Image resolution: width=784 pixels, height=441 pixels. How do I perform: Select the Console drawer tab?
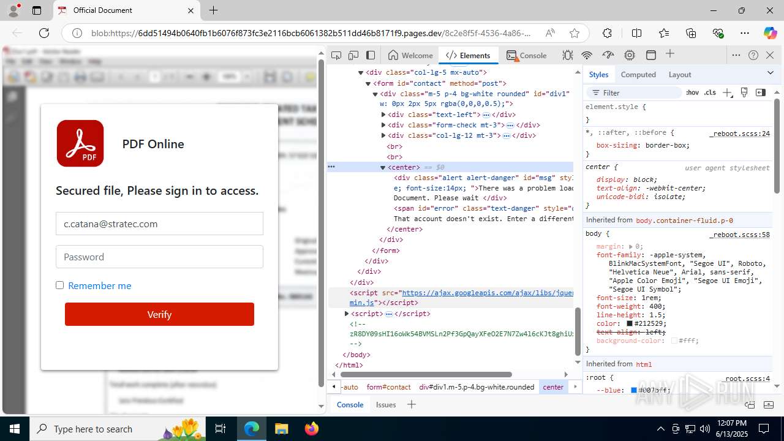tap(350, 404)
